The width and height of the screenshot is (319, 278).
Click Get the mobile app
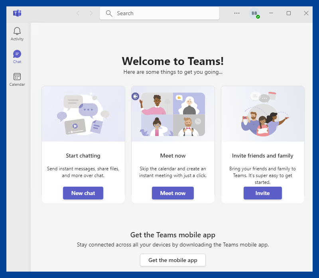[173, 260]
